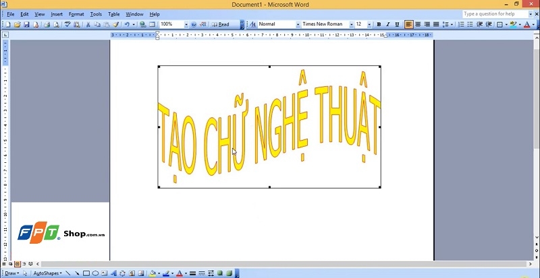This screenshot has height=278, width=540.
Task: Center the text
Action: (x=418, y=24)
